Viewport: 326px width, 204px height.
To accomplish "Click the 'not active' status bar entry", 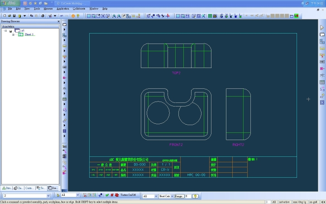I will [284, 202].
